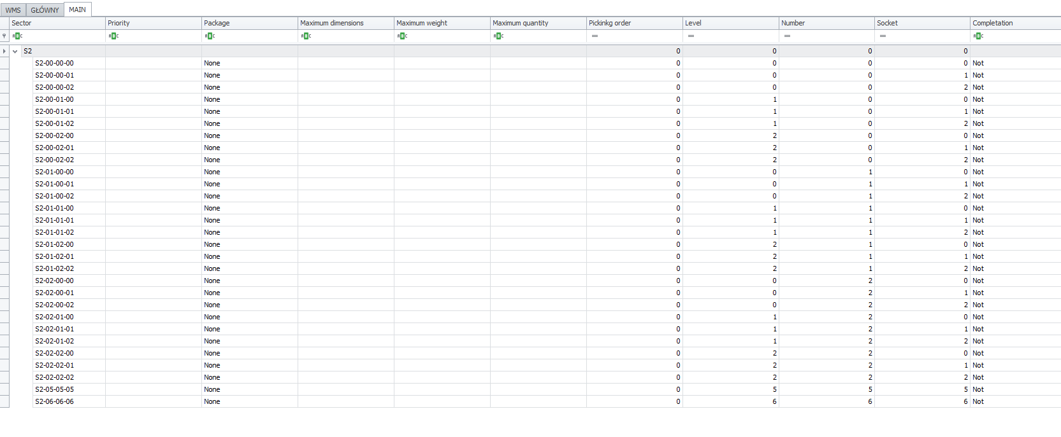The width and height of the screenshot is (1061, 437).
Task: Select the MAIN tab
Action: [x=78, y=10]
